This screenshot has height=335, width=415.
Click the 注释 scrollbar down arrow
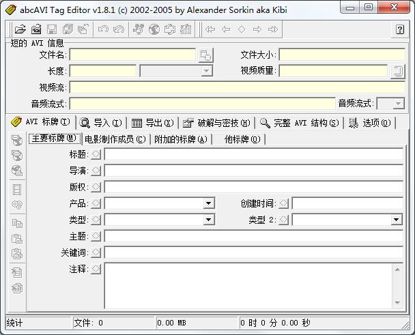tap(397, 303)
